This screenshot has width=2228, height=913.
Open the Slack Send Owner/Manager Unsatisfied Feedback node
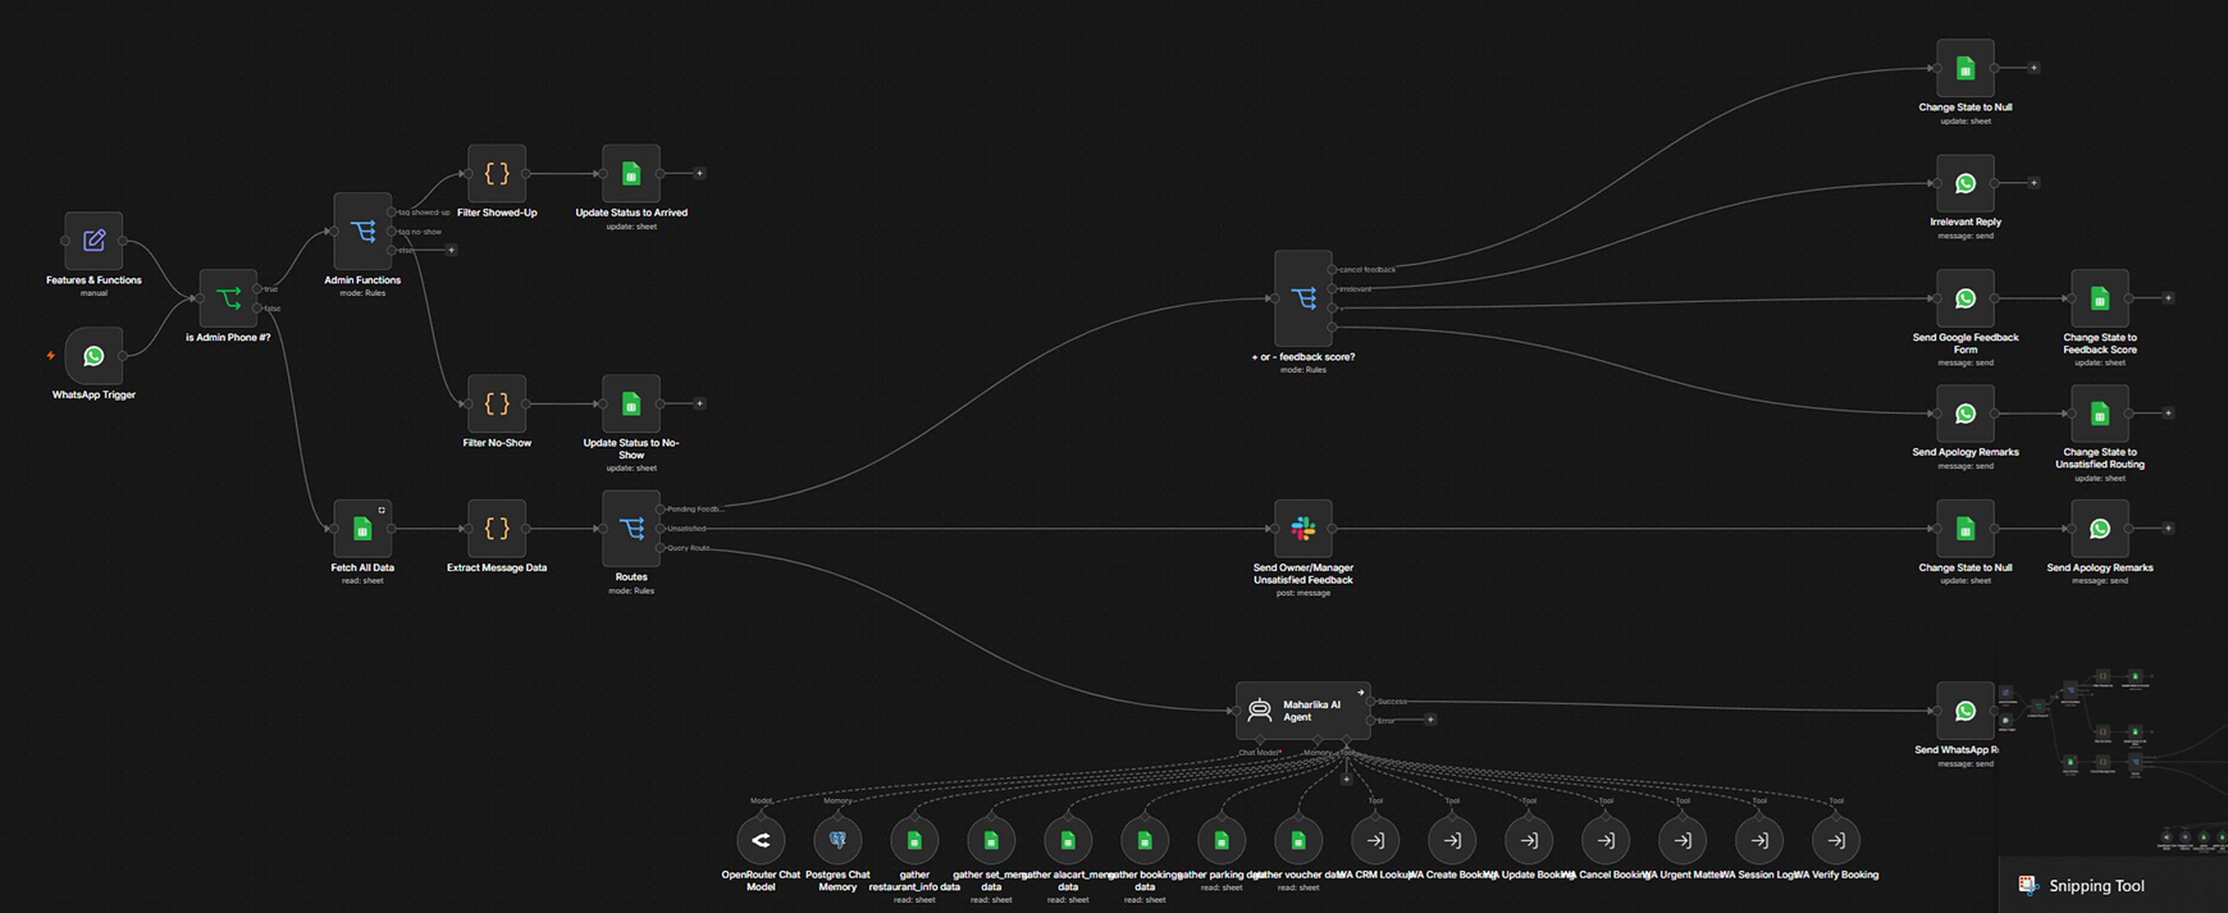[x=1304, y=528]
